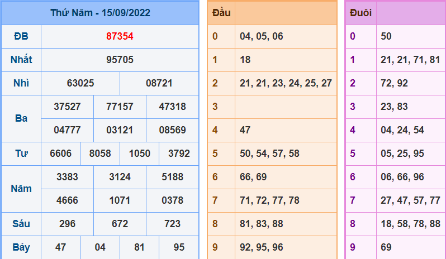Select Đầu row 2 values 21, 21, 23, 24, 25, 27
Viewport: 446px width, 259px height.
pos(286,83)
